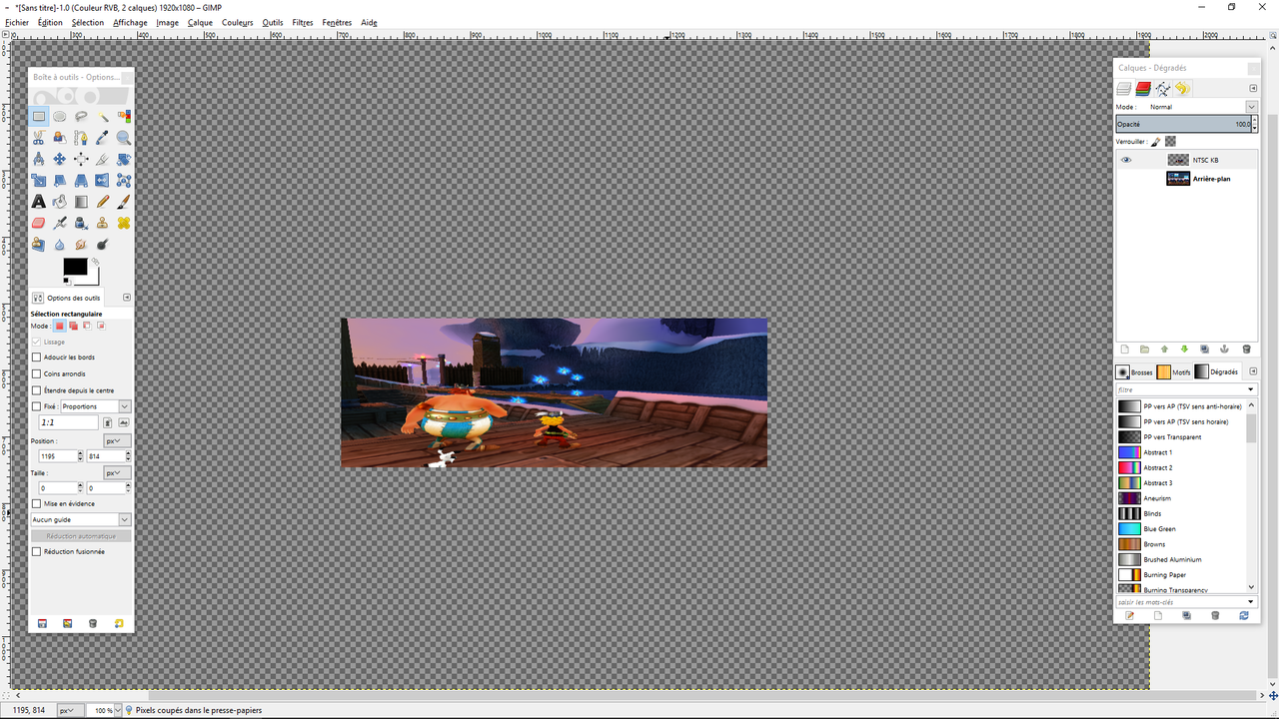Create a new layer in Calques panel
Image resolution: width=1279 pixels, height=719 pixels.
(x=1124, y=350)
